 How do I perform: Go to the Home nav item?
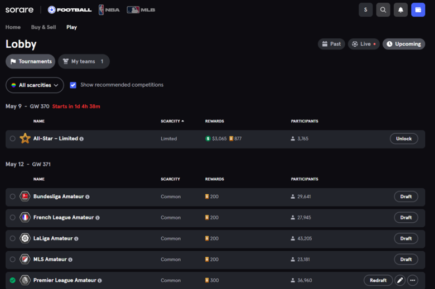pos(13,27)
